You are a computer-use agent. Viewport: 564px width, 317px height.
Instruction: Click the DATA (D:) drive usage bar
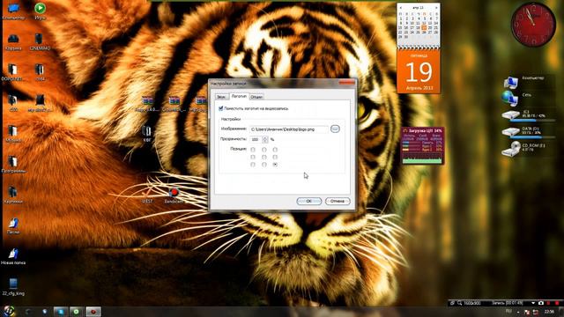coord(533,137)
